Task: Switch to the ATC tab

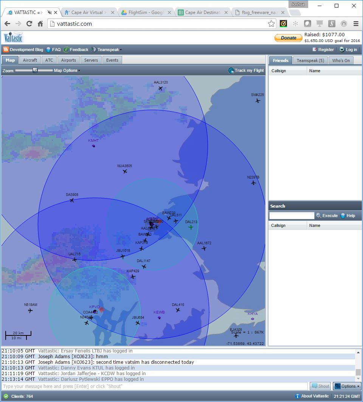Action: 49,60
